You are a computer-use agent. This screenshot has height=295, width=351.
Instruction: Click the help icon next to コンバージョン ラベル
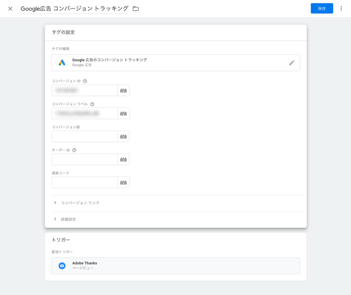pos(92,104)
